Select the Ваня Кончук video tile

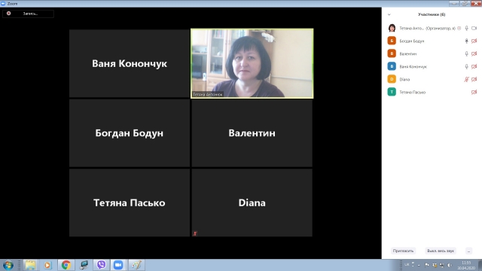coord(130,63)
